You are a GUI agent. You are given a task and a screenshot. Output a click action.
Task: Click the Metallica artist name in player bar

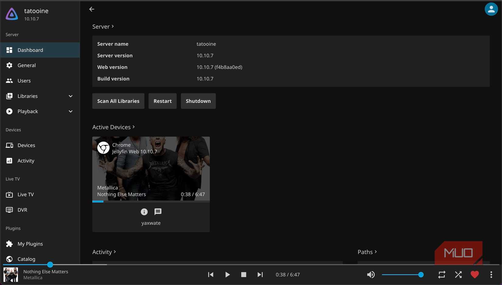pos(33,278)
